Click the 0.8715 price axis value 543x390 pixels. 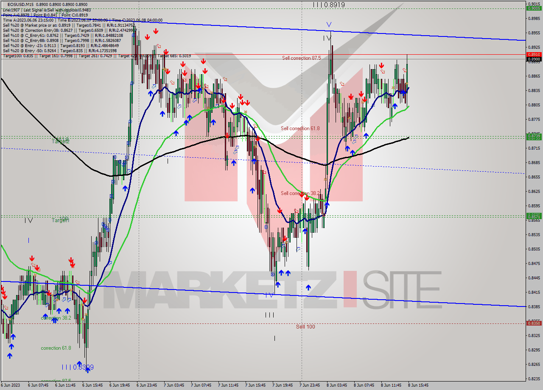tap(534, 148)
